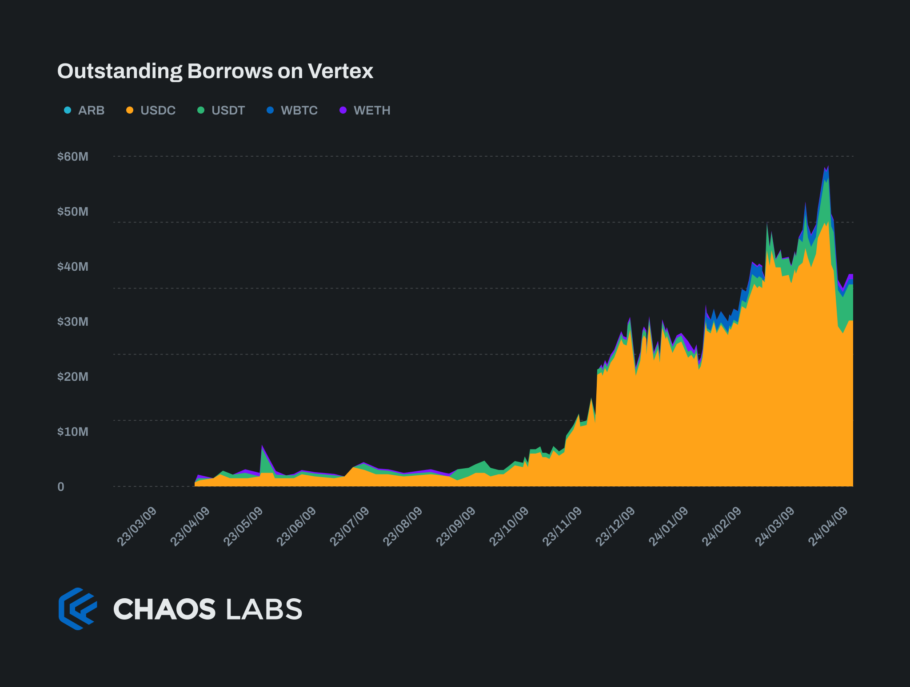Click the 0 y-axis label
This screenshot has width=910, height=687.
click(61, 487)
